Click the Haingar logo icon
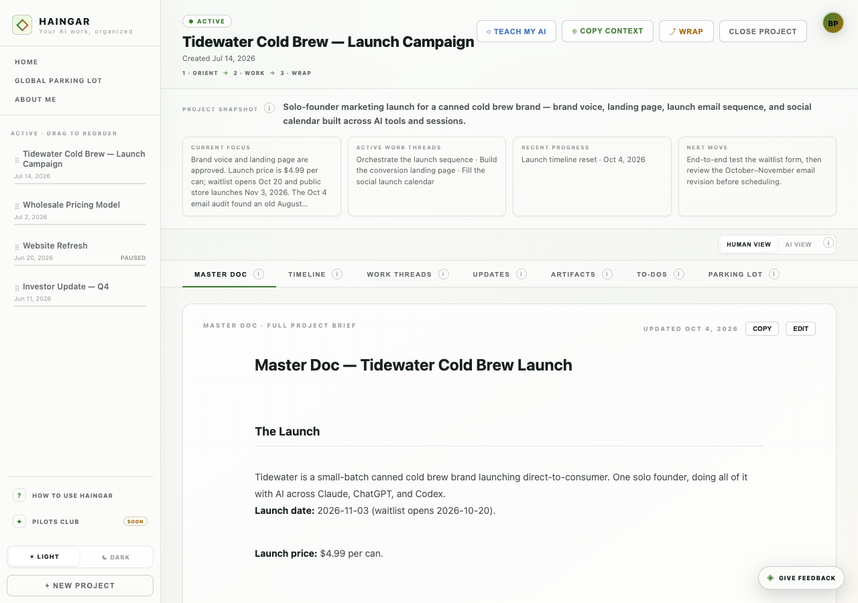Screen dimensions: 858x603 (x=22, y=25)
